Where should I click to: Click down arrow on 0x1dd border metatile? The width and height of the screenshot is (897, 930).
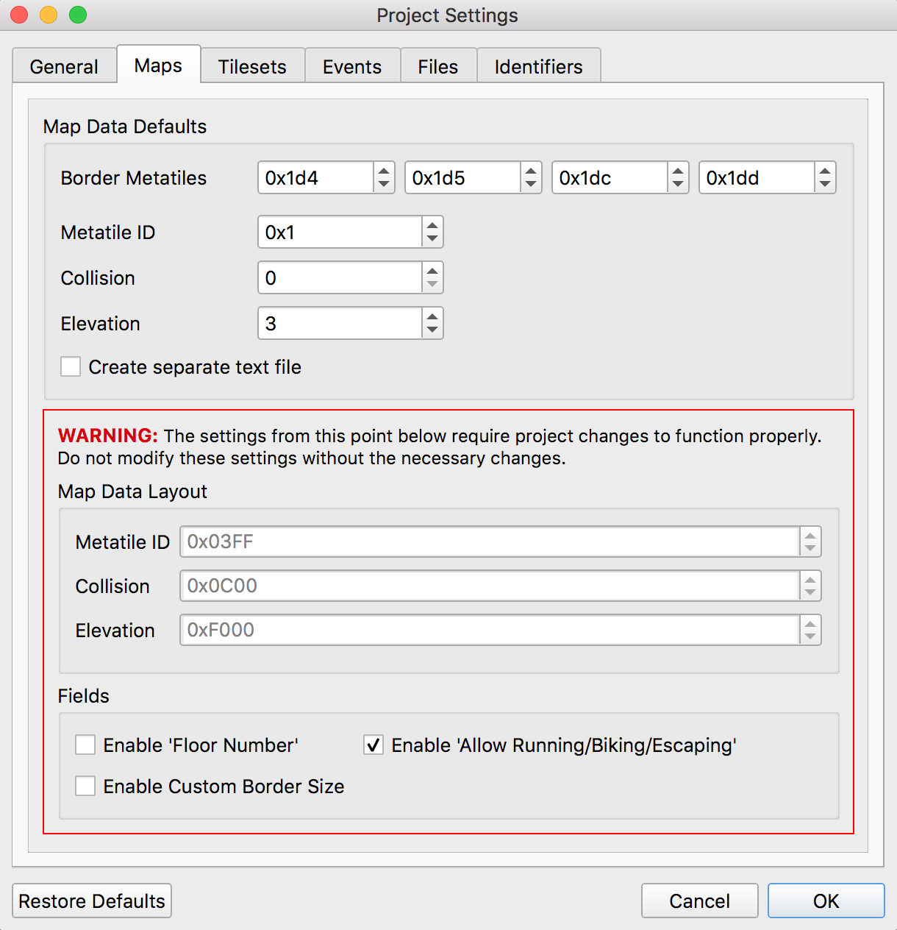click(x=825, y=184)
